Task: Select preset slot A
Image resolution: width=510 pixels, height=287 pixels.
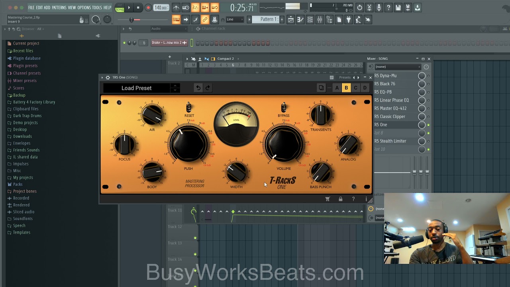Action: point(337,88)
